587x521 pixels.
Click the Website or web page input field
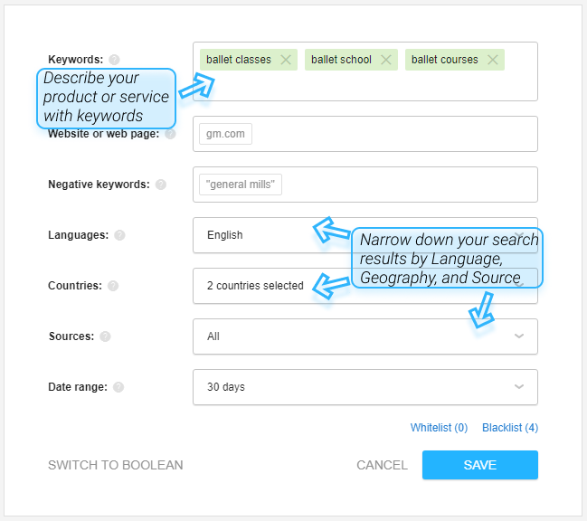[365, 134]
